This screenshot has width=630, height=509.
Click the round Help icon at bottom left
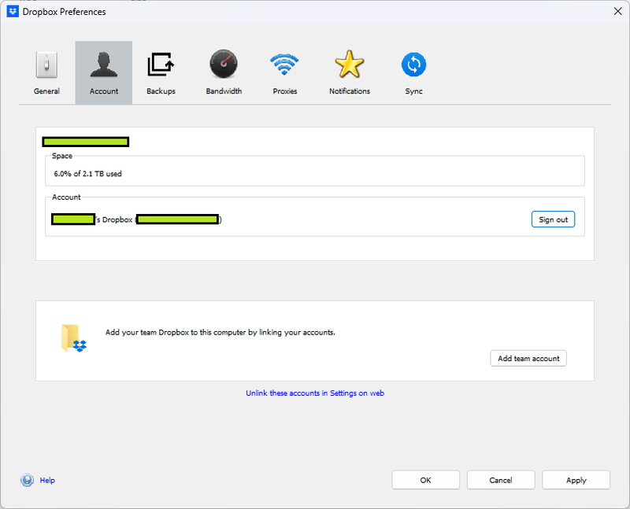click(x=27, y=480)
